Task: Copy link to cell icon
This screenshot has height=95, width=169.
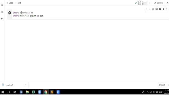Action: 153,9
